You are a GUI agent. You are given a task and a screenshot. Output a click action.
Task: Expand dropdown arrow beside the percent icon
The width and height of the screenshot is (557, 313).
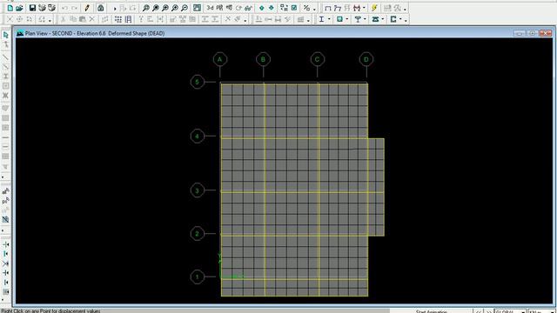(314, 9)
